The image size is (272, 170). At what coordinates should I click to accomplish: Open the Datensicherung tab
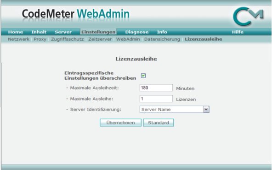[x=162, y=39]
